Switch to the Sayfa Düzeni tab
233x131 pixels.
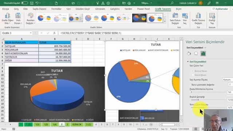40,9
